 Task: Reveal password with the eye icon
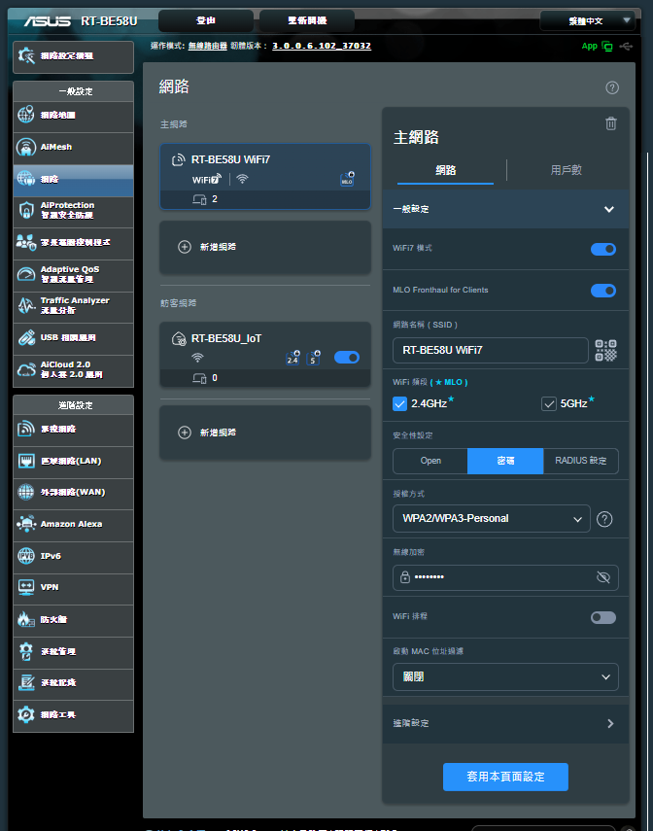[x=603, y=577]
